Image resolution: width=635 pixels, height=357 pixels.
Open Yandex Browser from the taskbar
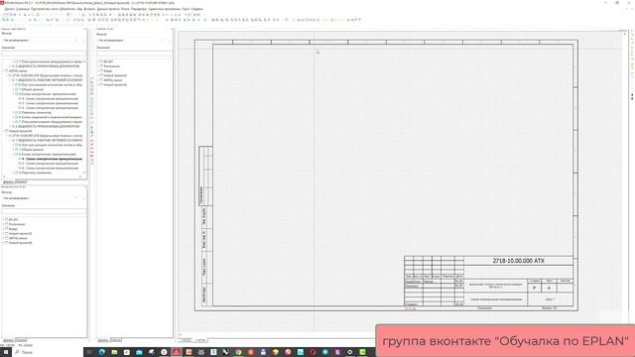pyautogui.click(x=164, y=352)
